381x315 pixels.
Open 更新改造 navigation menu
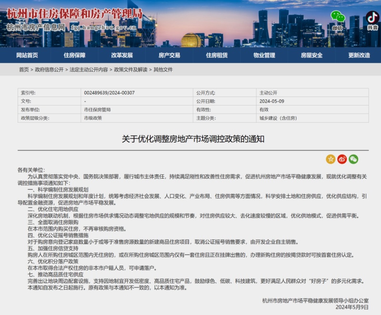(359, 55)
